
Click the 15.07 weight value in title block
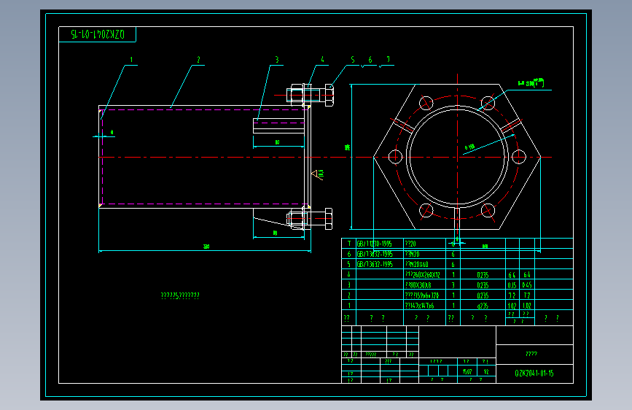(467, 371)
